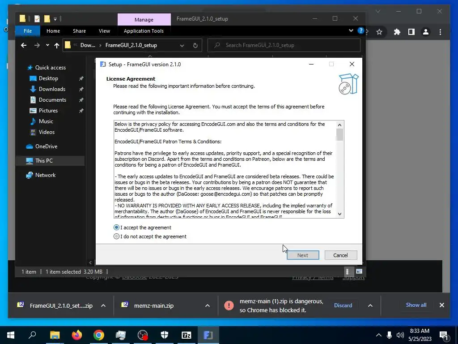Open the Application Tools tab
The image size is (458, 344).
[144, 31]
